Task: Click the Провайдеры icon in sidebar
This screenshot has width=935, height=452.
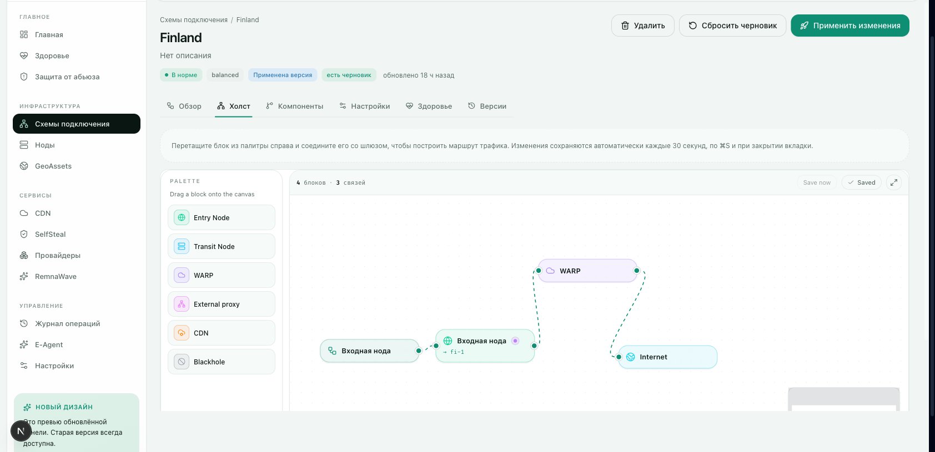Action: coord(24,255)
